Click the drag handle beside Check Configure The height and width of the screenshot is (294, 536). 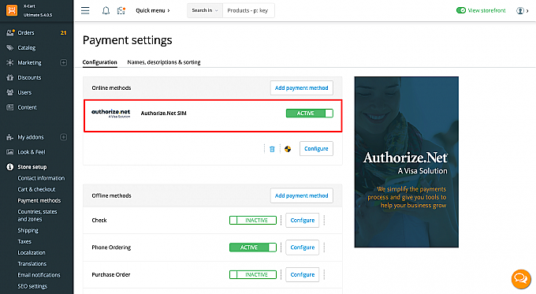click(x=324, y=220)
